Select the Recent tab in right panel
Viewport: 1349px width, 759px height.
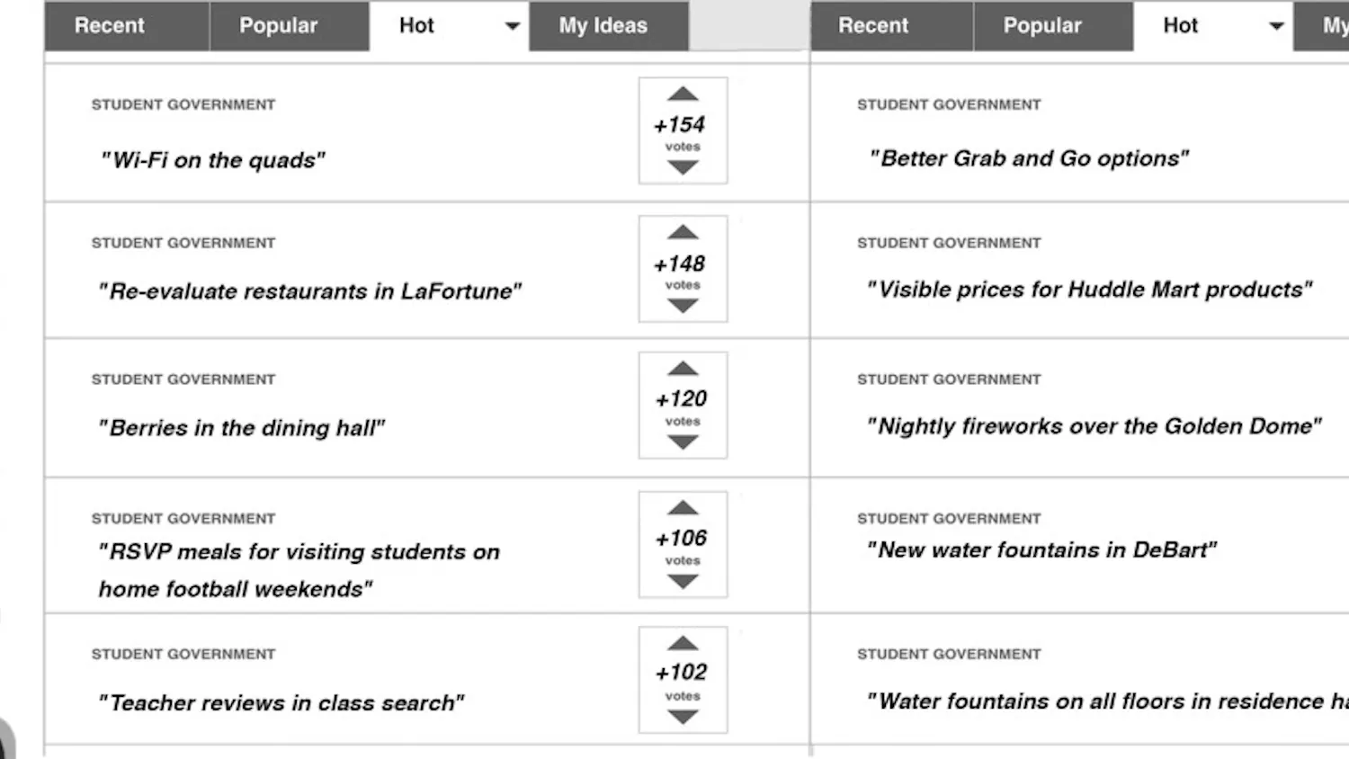[873, 26]
